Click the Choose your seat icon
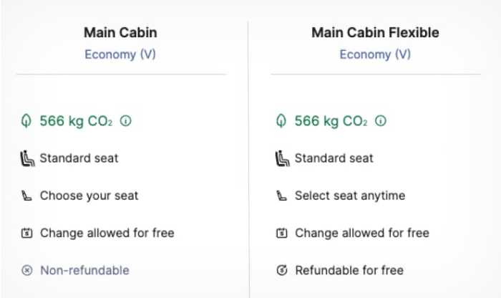This screenshot has height=298, width=501. [27, 196]
